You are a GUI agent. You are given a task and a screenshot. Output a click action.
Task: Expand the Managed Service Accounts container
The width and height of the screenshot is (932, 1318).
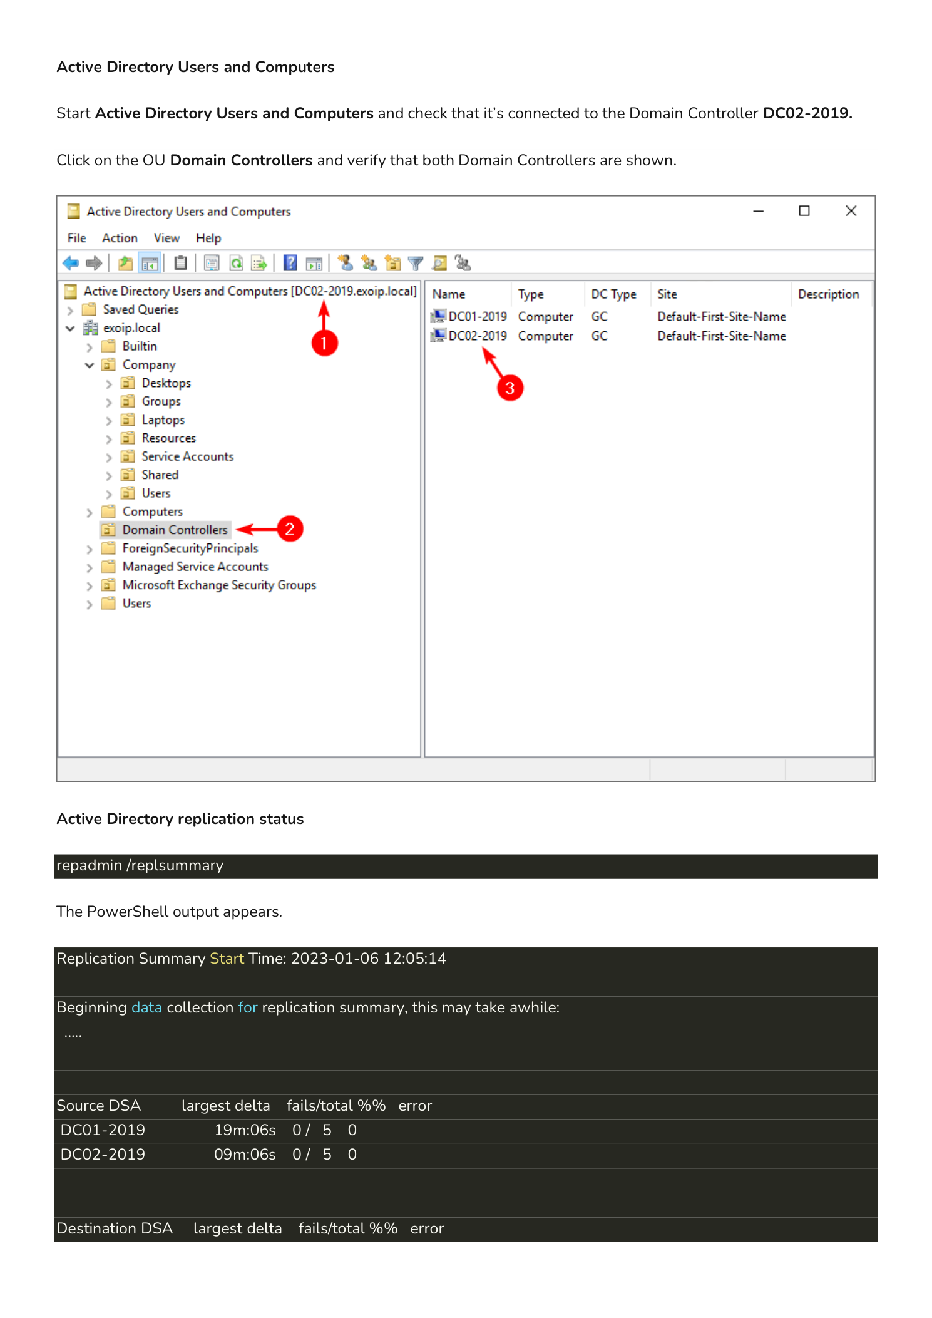tap(90, 567)
